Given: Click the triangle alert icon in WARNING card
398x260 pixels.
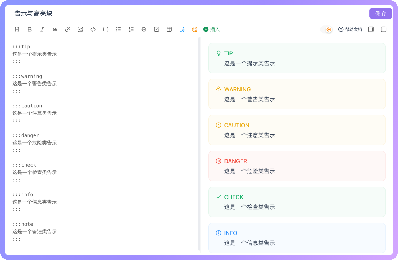Looking at the screenshot, I should [218, 89].
